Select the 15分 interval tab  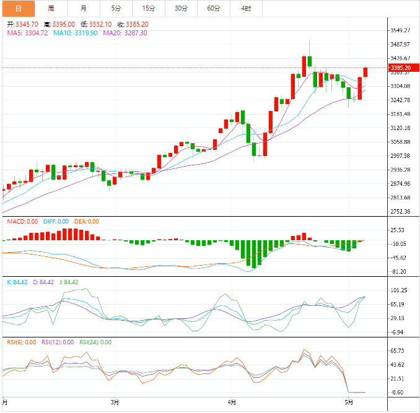[x=149, y=9]
